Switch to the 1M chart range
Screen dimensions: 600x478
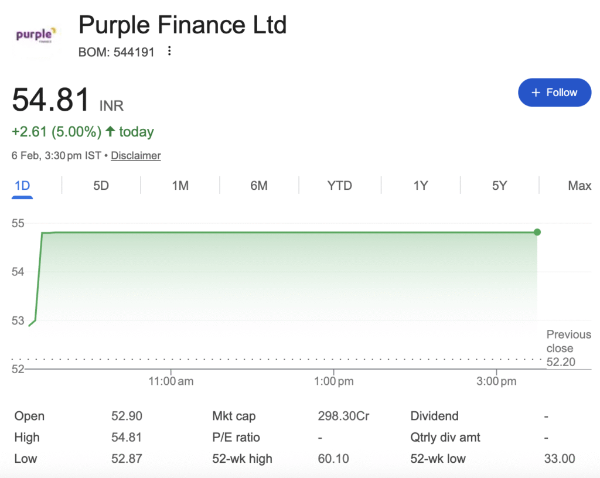click(180, 186)
